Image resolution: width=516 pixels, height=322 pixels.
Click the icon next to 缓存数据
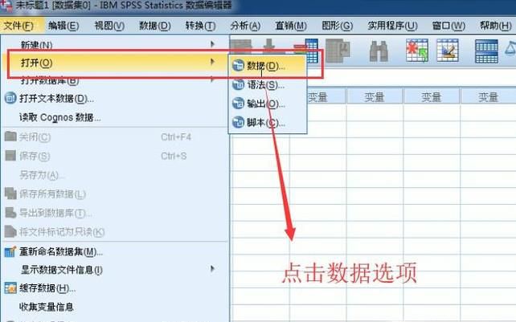[10, 288]
